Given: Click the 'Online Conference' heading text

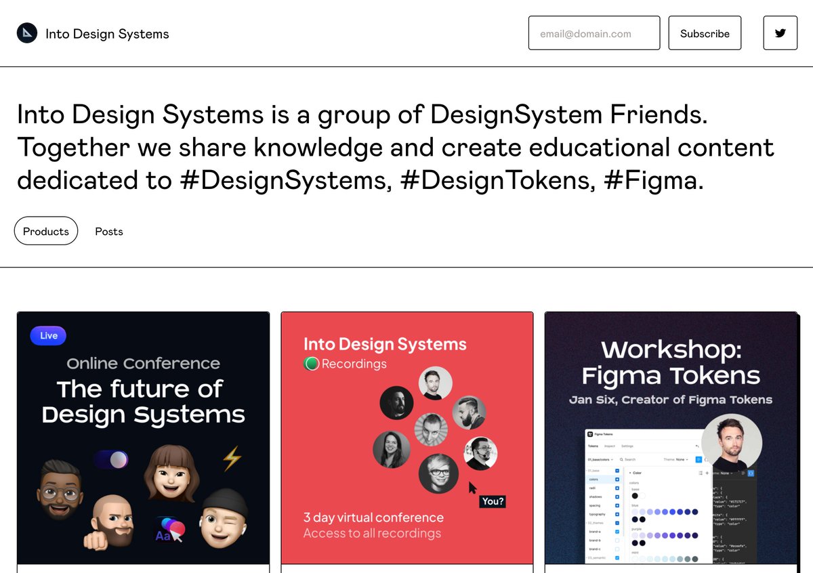Looking at the screenshot, I should click(x=143, y=364).
